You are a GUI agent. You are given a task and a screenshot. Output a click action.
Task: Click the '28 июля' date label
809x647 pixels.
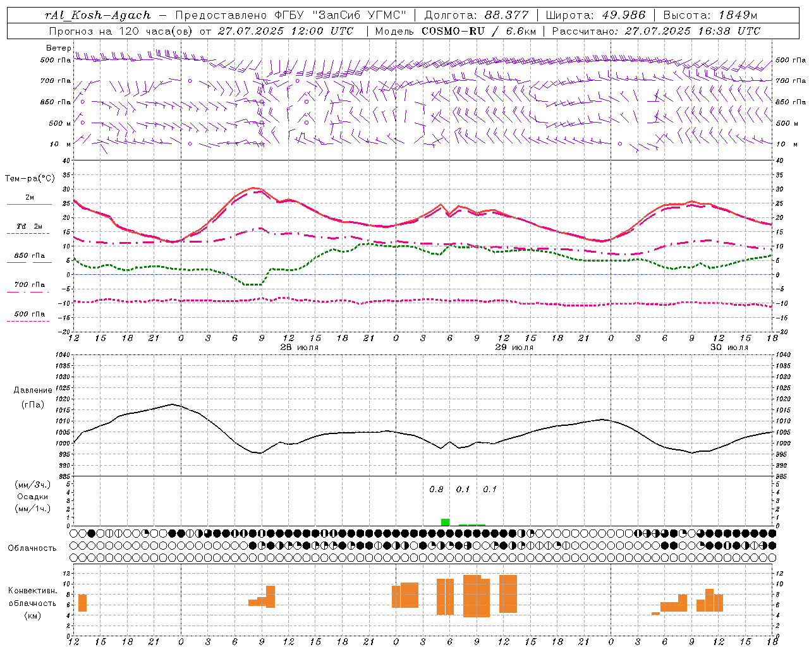[x=300, y=348]
